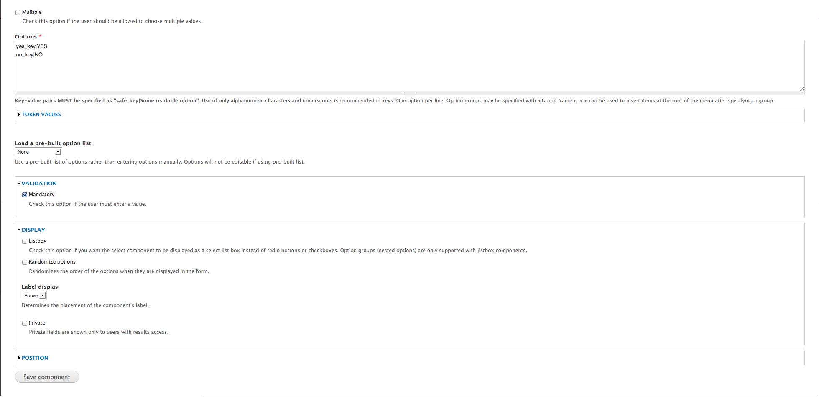Image resolution: width=819 pixels, height=397 pixels.
Task: Check the Listbox option
Action: pyautogui.click(x=25, y=241)
